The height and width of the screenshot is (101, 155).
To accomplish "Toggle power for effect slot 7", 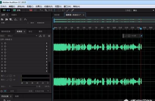I will 5,62.
